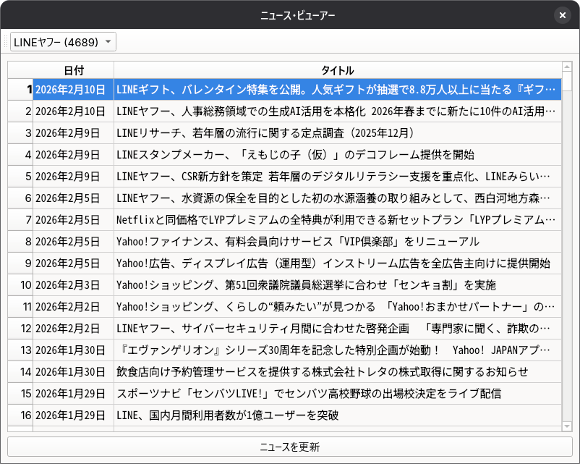Viewport: 580px width, 464px height.
Task: Click the 2026年2月2日 date in row 11
Action: [x=73, y=307]
